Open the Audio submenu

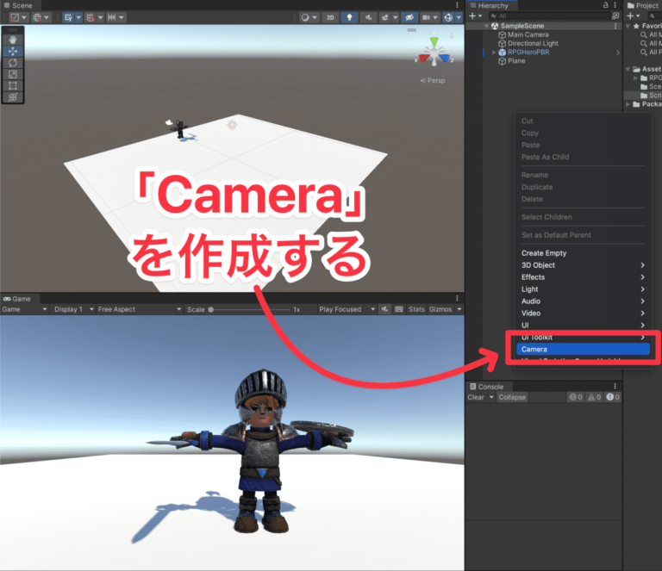click(583, 301)
